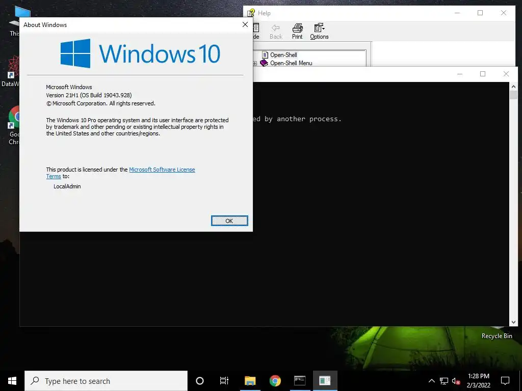Select the Google Chrome desktop shortcut
The height and width of the screenshot is (391, 522).
coord(14,126)
